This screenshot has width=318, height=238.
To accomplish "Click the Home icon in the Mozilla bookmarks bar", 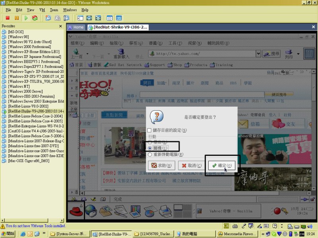I will point(72,65).
